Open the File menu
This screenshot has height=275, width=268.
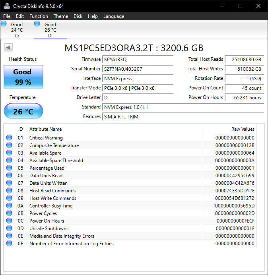coord(7,16)
